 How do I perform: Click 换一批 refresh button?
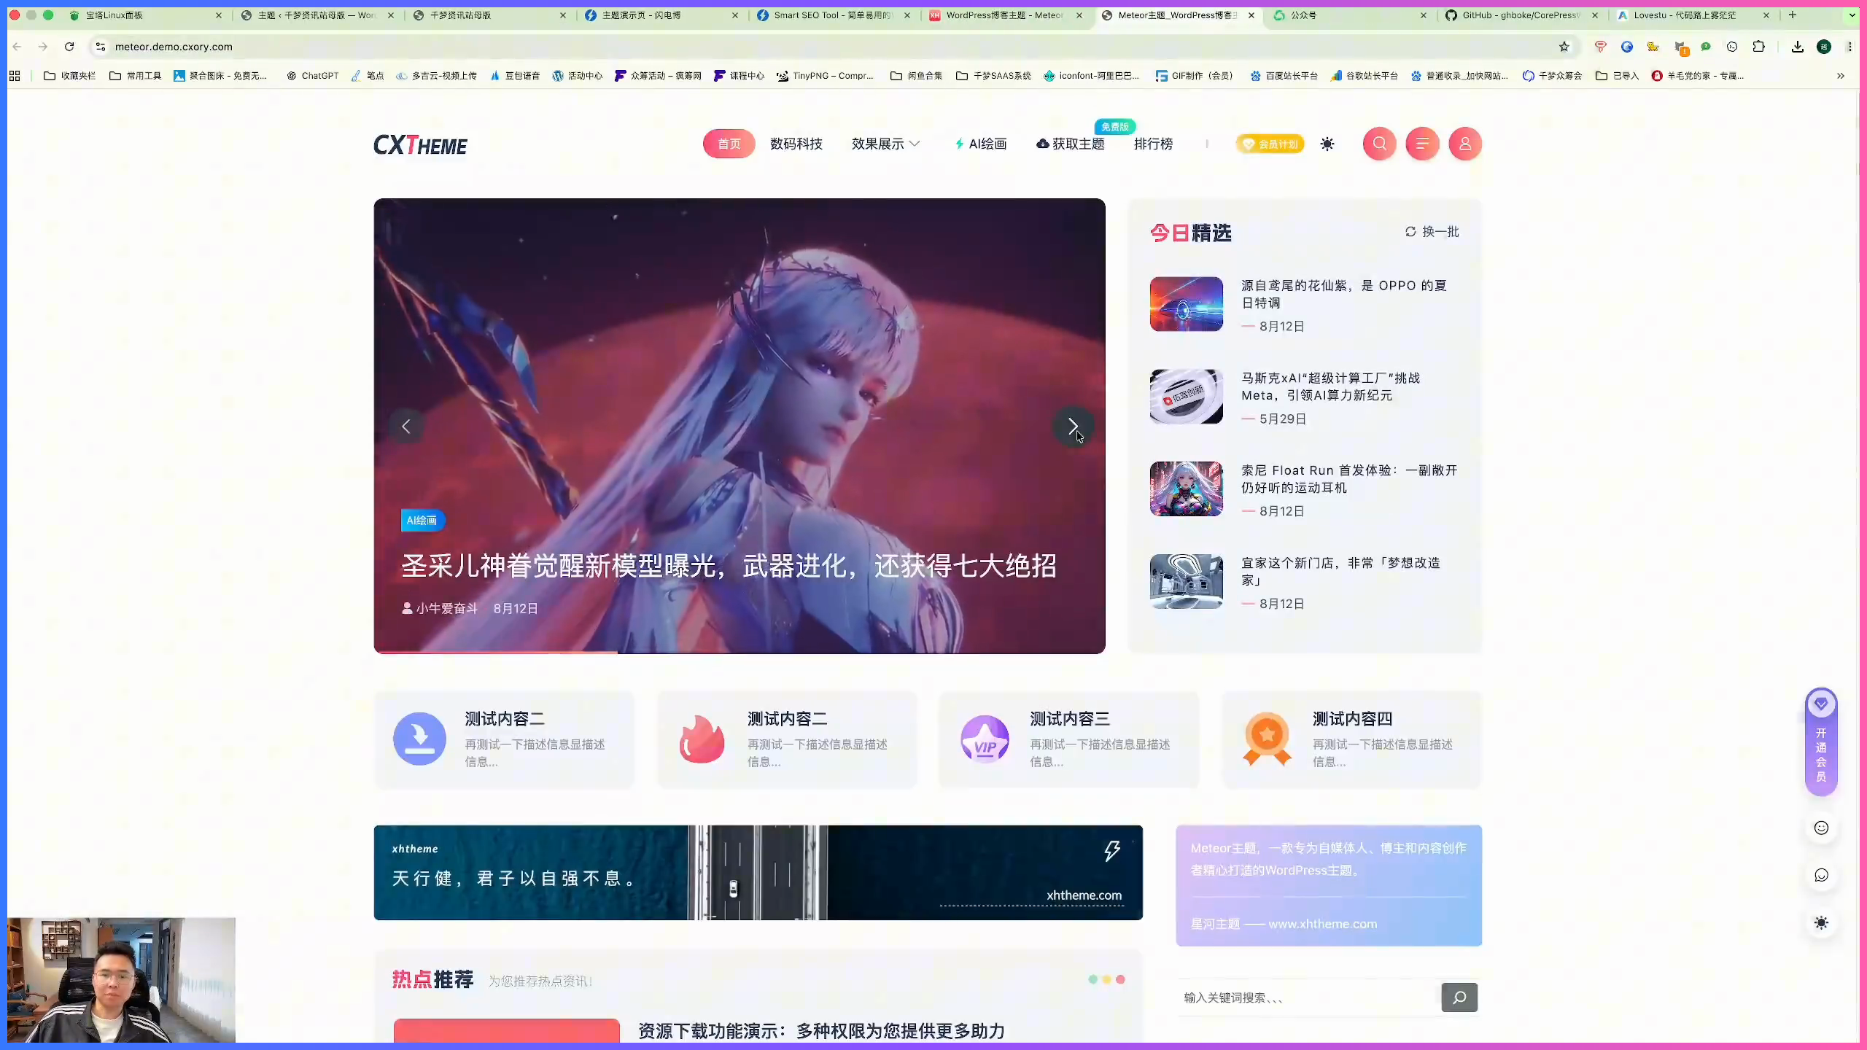(x=1432, y=232)
